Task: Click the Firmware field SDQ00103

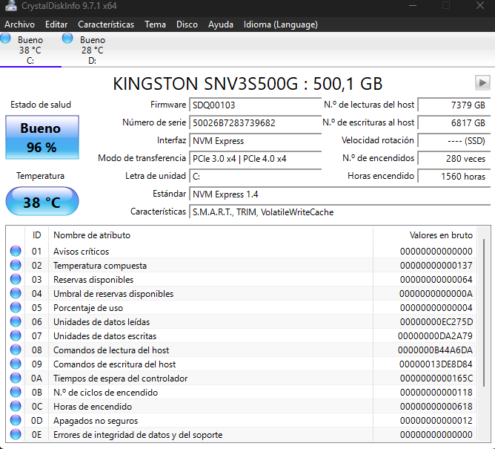Action: pos(255,105)
